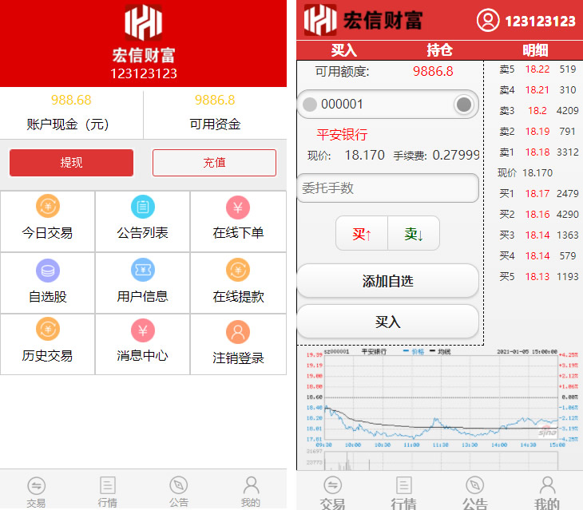Image resolution: width=583 pixels, height=510 pixels.
Task: Switch to the 持仓 positions tab
Action: (x=439, y=50)
